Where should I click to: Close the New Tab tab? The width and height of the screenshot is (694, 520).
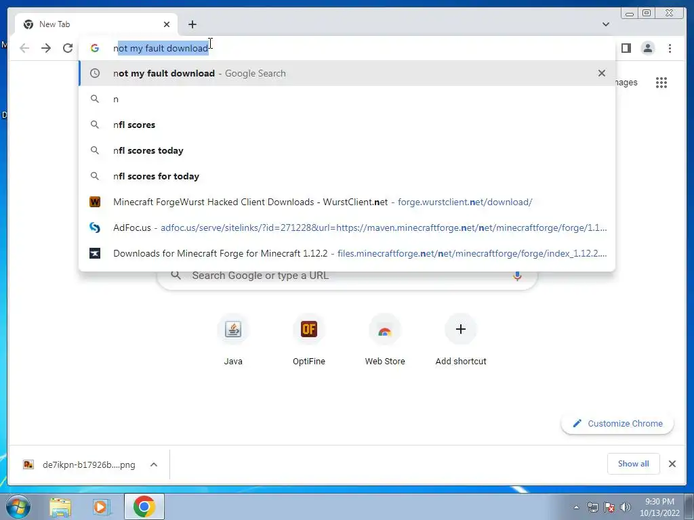[x=167, y=24]
